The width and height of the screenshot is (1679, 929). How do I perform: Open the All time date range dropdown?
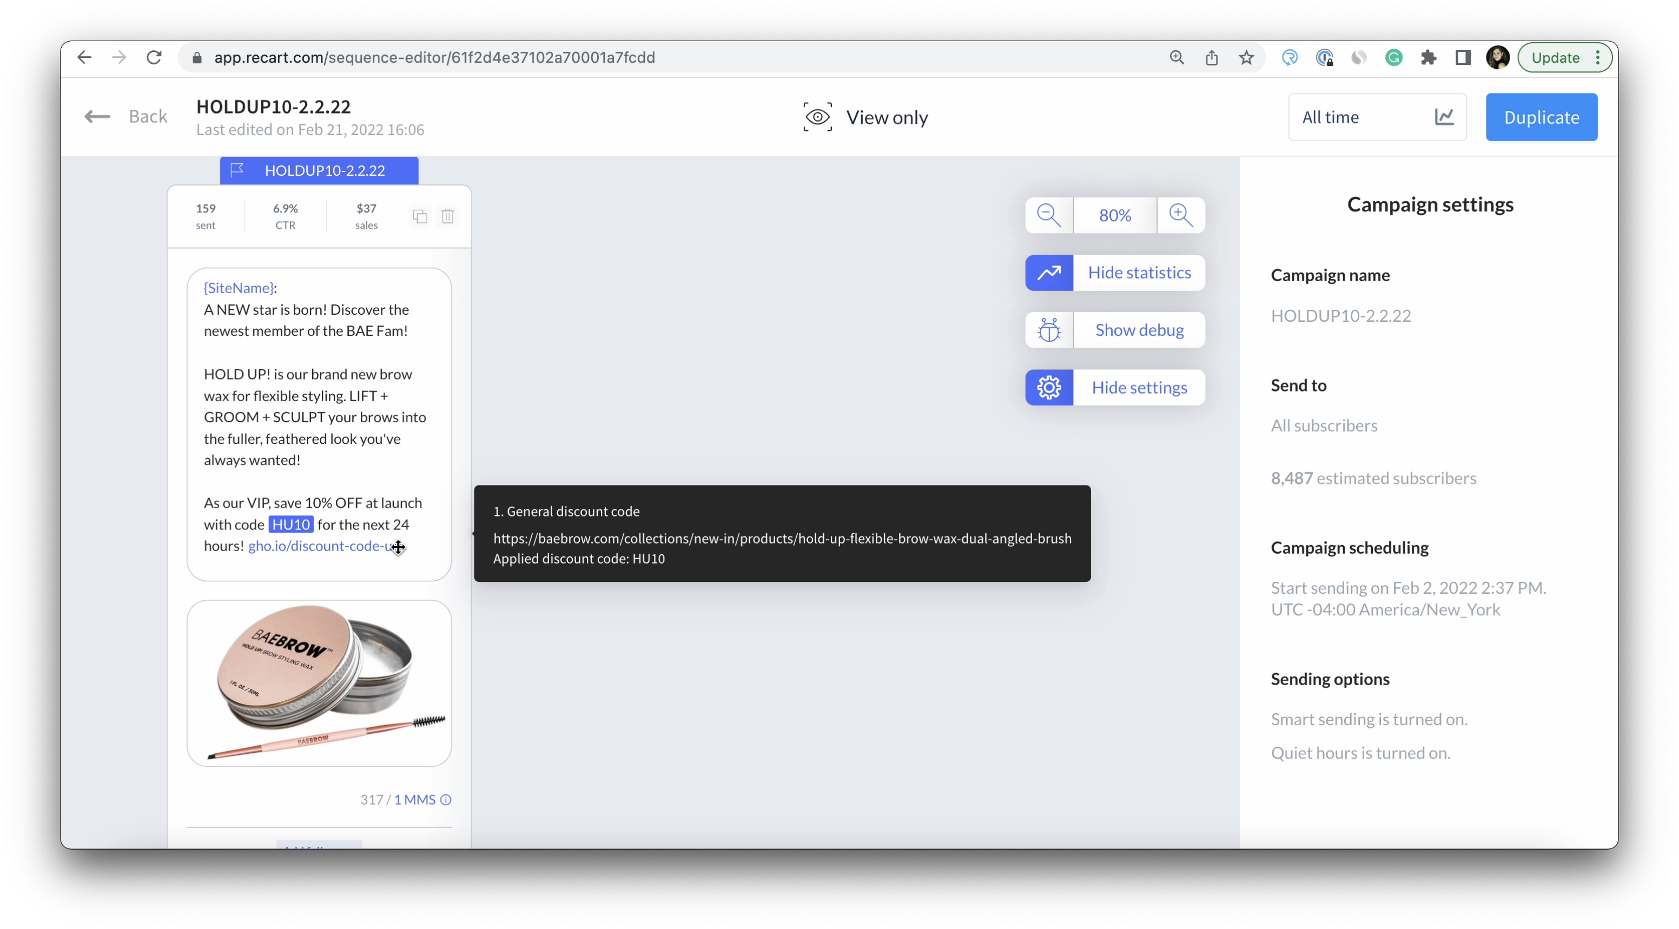click(x=1377, y=117)
